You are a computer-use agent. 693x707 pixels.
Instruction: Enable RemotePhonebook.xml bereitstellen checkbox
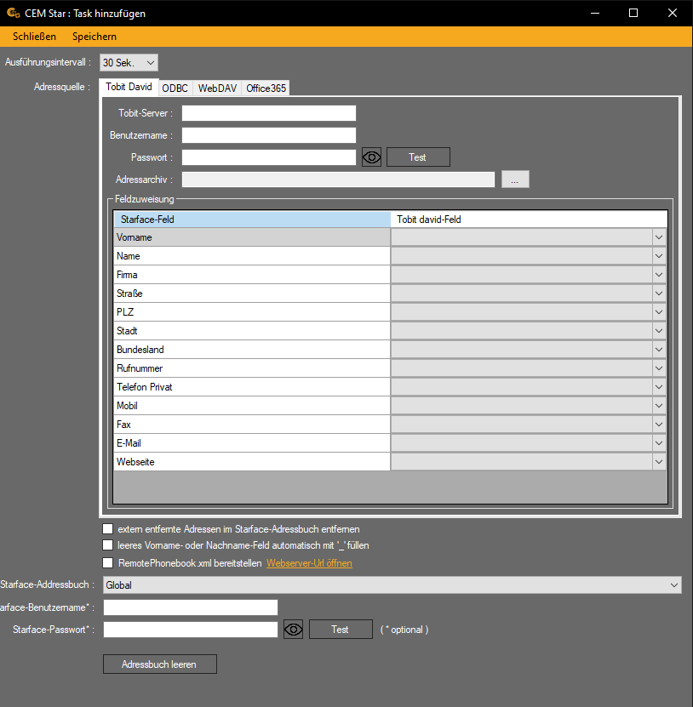click(x=107, y=563)
